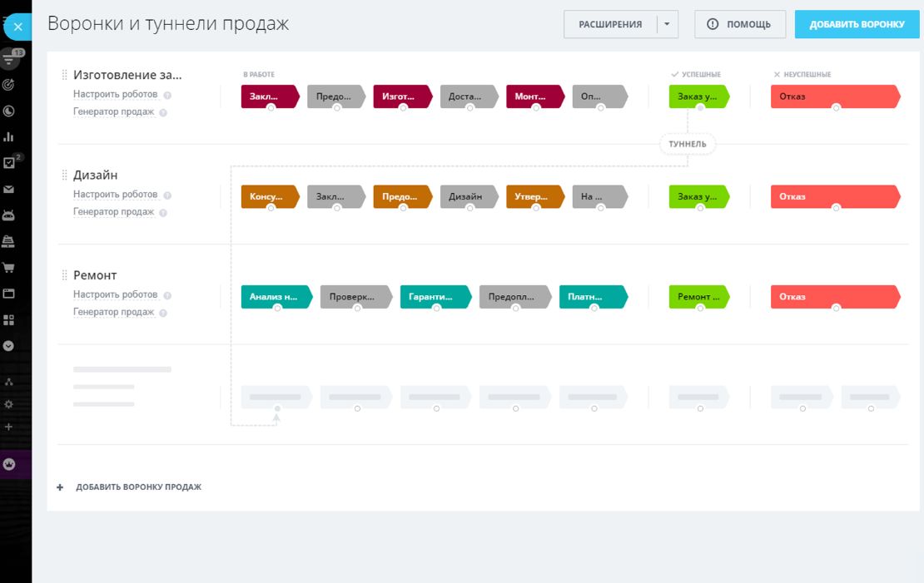924x583 pixels.
Task: Select crimson Изгот... stage
Action: coord(403,96)
